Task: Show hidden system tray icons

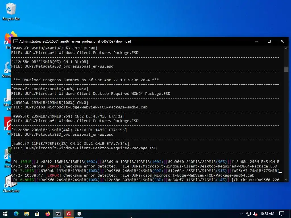Action: (x=242, y=214)
